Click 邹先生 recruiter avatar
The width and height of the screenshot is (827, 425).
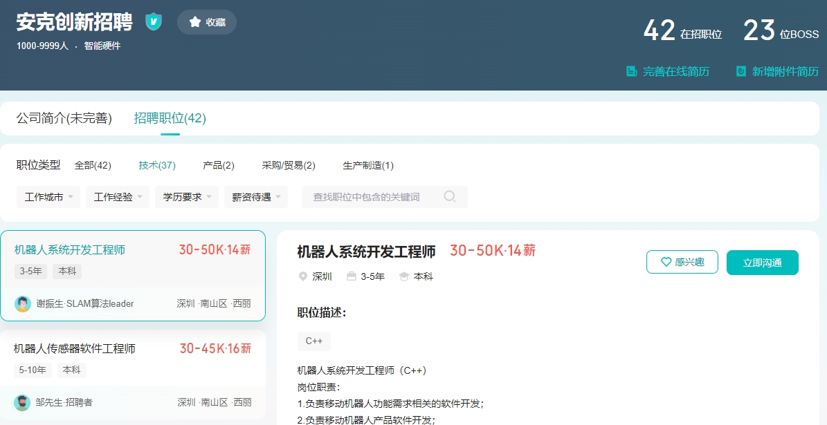tap(22, 403)
